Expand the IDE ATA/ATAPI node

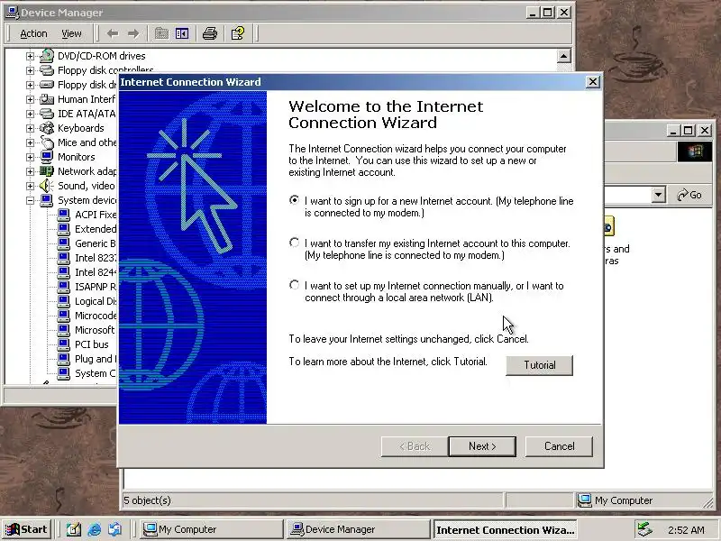(31, 115)
